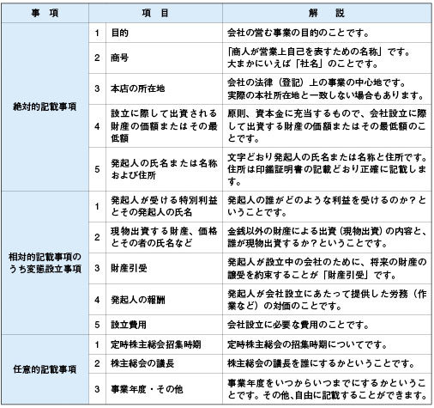Image resolution: width=434 pixels, height=408 pixels.
Task: Click 現物出資する財産、価格 item cell
Action: point(164,237)
